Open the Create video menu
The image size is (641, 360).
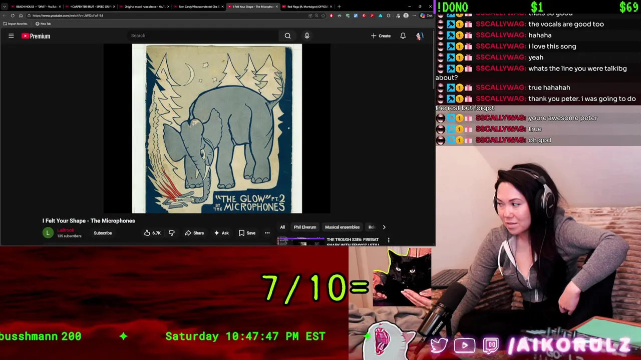381,36
